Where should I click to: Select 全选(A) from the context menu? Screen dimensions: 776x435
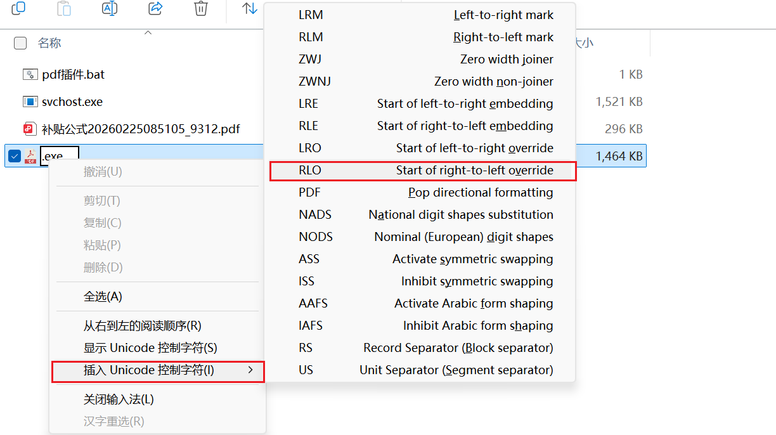tap(103, 297)
